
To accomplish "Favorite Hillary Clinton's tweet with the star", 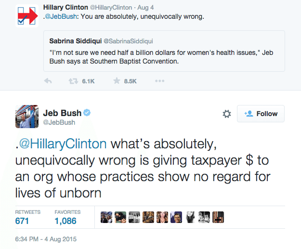I will (x=117, y=81).
